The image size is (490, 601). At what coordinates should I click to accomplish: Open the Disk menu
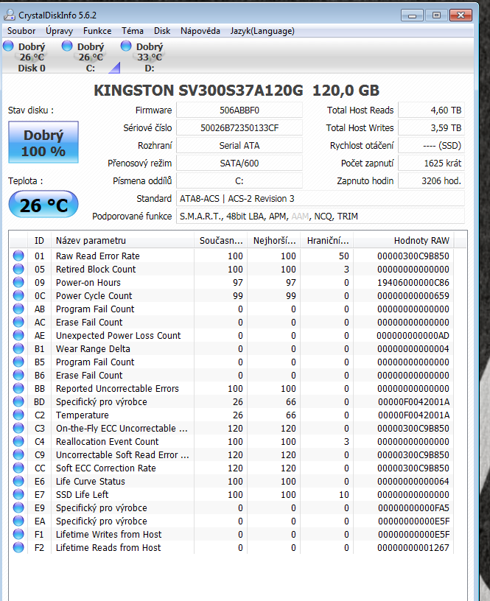point(162,31)
